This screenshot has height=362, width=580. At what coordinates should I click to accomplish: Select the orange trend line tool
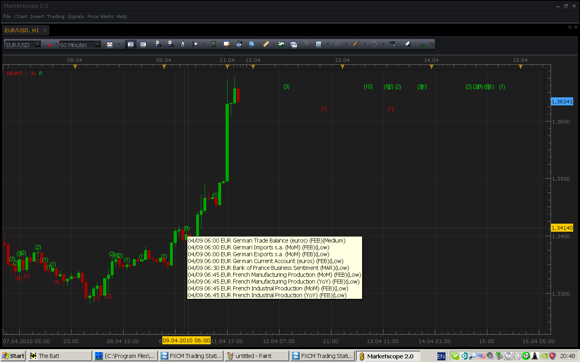[x=356, y=44]
